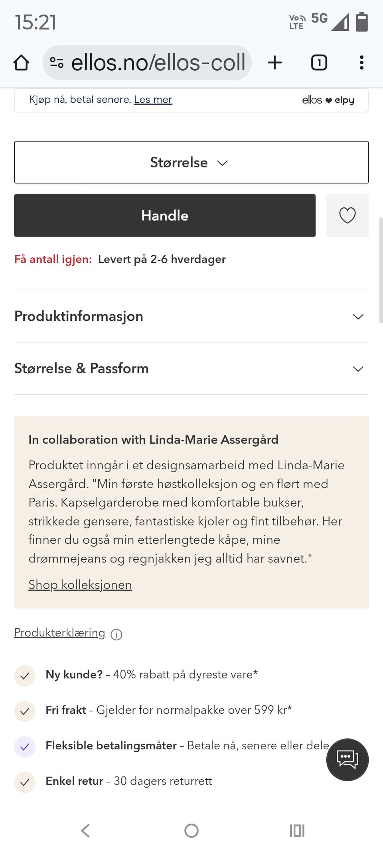Open a new tab with plus icon
This screenshot has height=852, width=383.
tap(275, 63)
